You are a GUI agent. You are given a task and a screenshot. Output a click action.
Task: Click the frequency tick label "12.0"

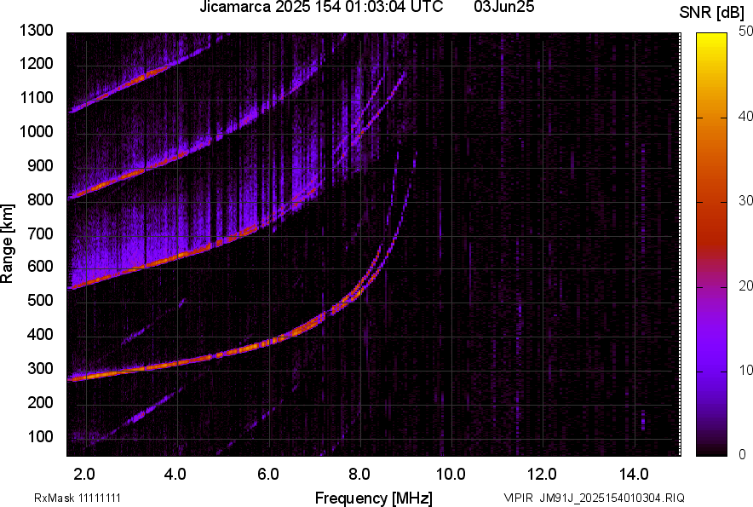point(543,474)
